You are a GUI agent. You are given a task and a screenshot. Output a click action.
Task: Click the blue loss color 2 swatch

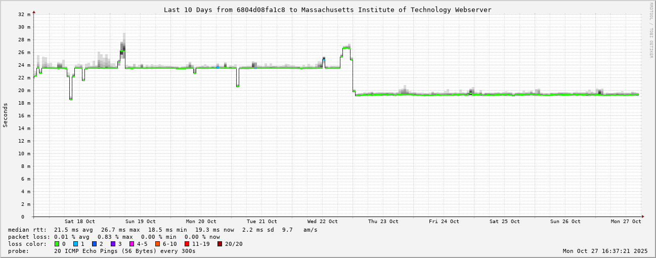point(94,244)
